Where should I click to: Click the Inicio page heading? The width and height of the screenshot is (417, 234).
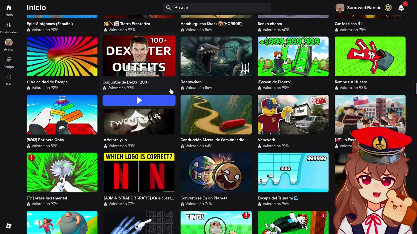tap(36, 7)
